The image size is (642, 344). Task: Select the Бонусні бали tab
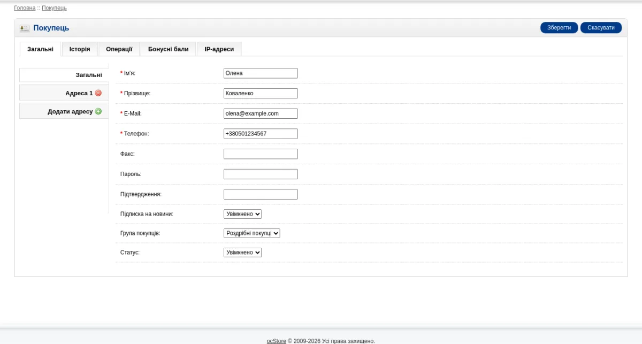coord(168,49)
